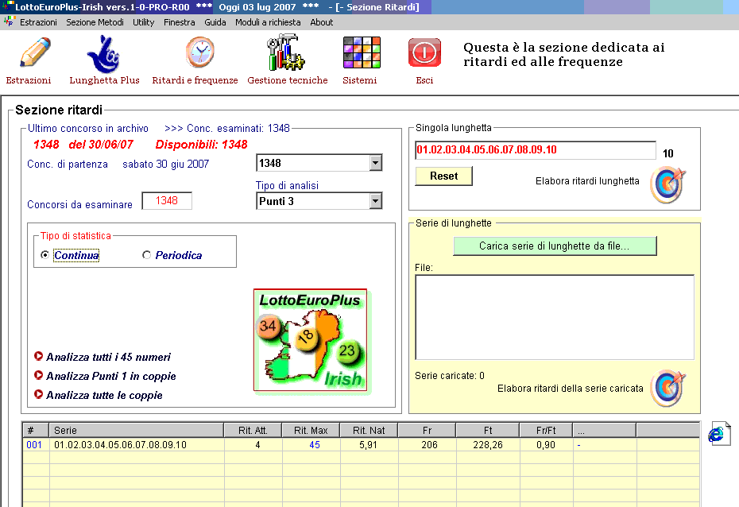Open the Estrazioni menu
Viewport: 739px width, 507px height.
click(x=38, y=22)
